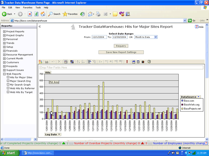The image size is (209, 156).
Task: Click the Requery button
Action: 121,46
